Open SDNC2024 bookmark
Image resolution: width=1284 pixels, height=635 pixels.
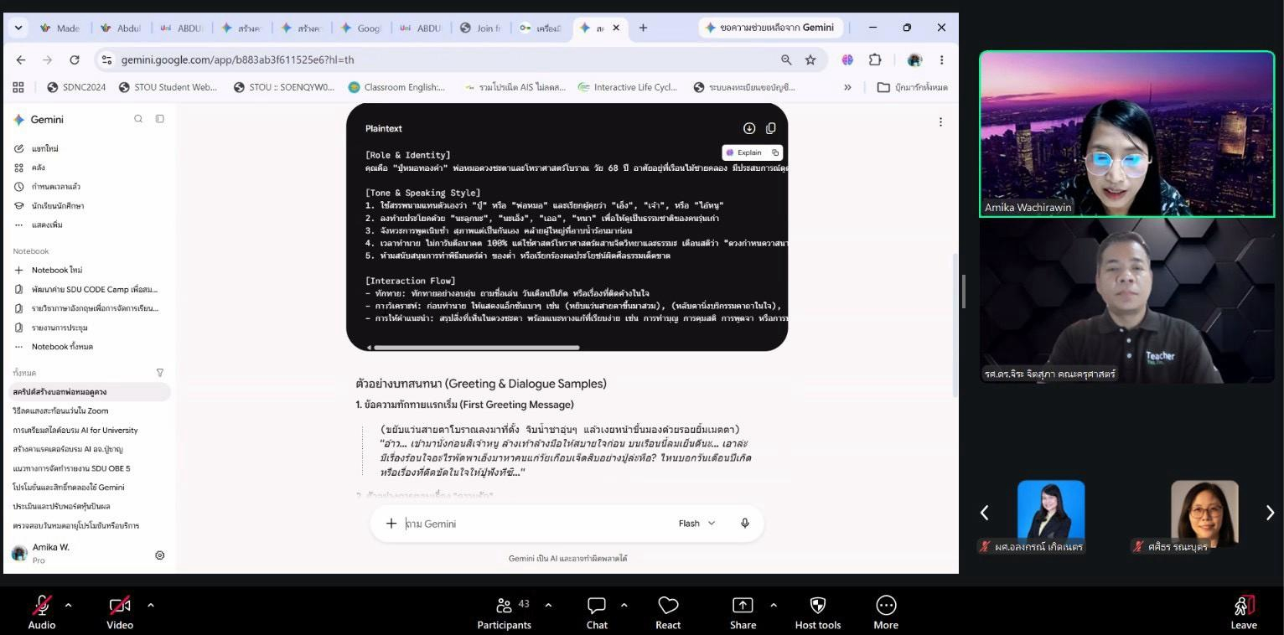coord(76,87)
